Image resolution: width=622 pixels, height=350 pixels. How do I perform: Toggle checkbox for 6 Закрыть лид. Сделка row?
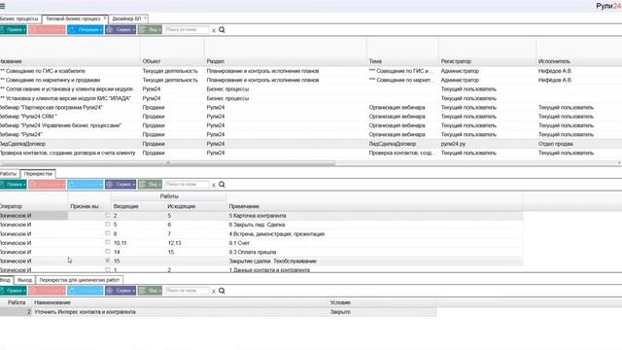point(108,225)
